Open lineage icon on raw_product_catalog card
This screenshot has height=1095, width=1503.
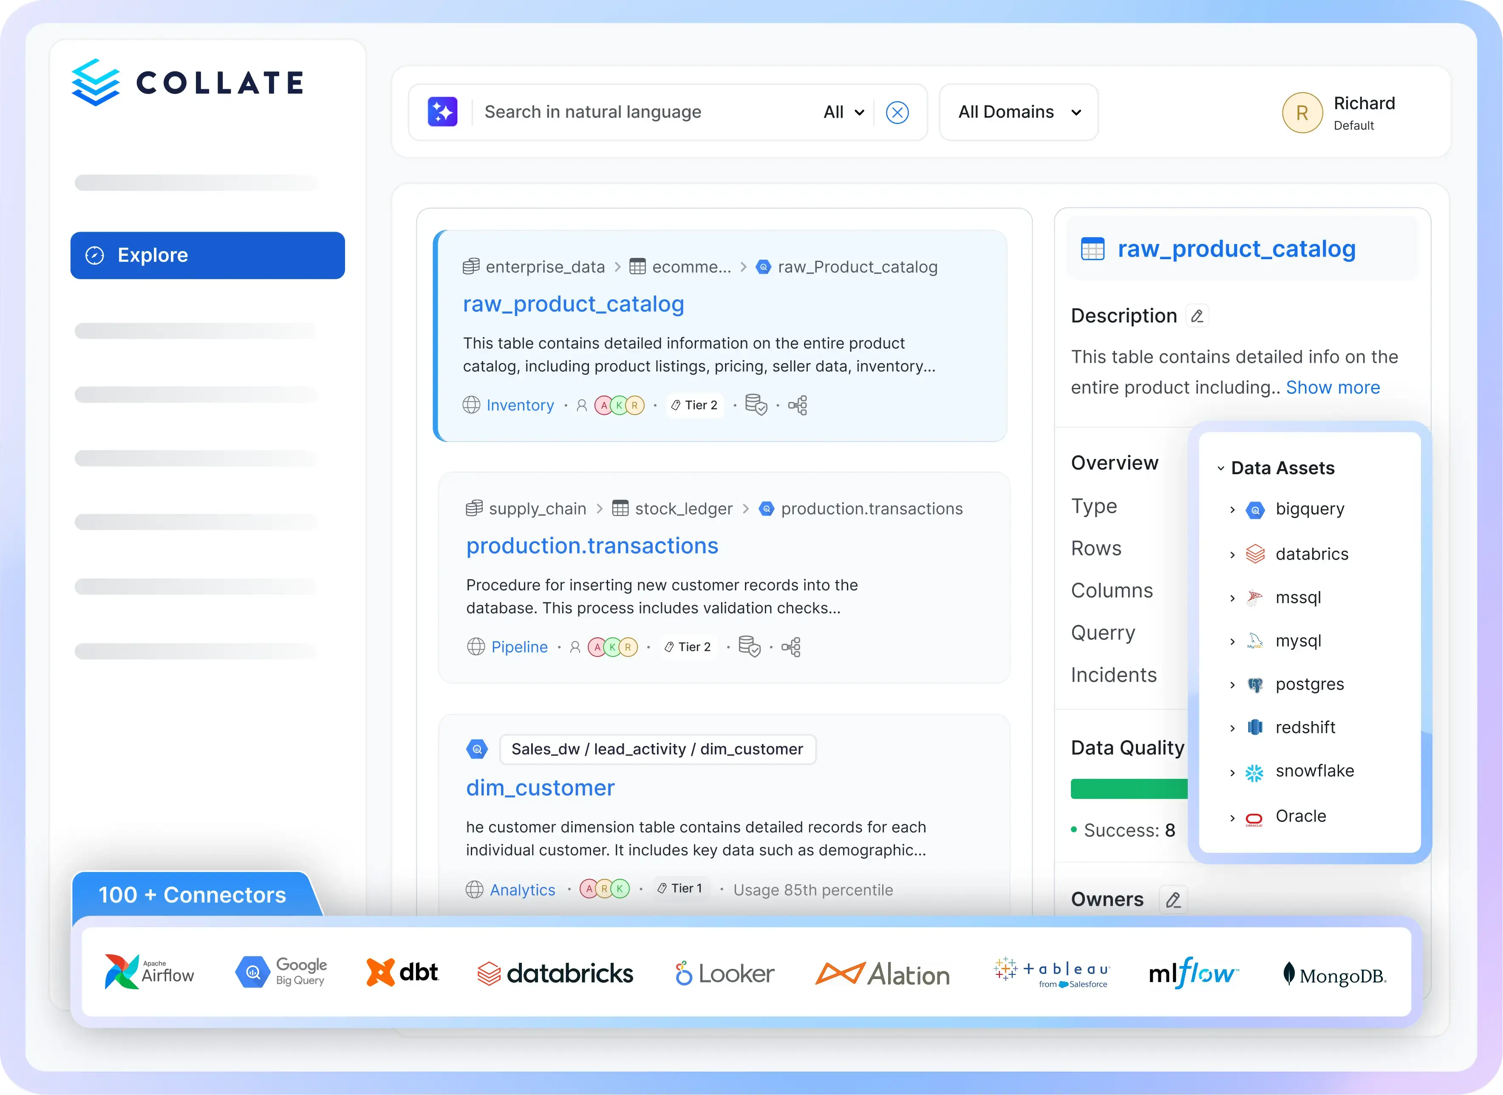(798, 406)
